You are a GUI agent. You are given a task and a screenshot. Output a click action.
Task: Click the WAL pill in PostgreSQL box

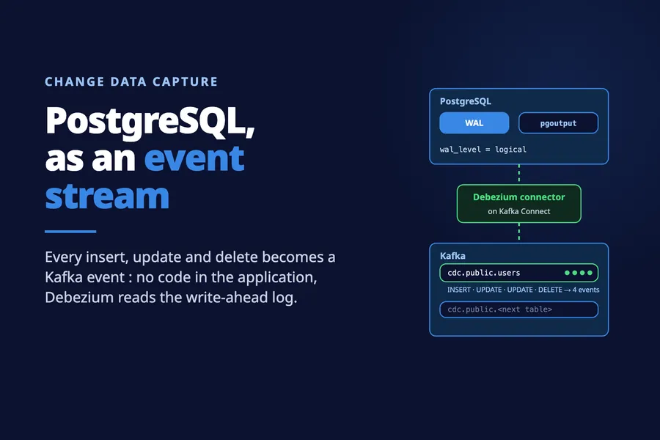click(474, 123)
